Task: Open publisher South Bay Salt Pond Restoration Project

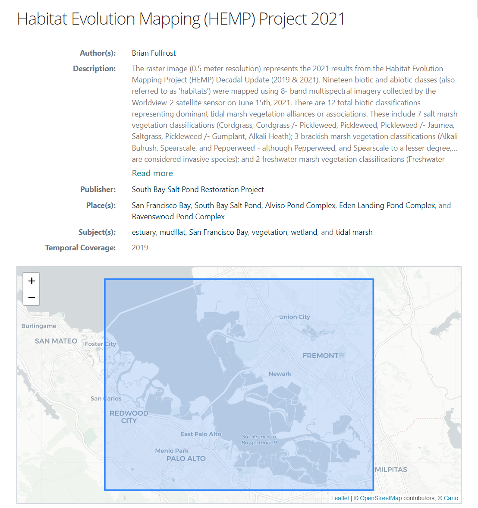Action: click(198, 189)
